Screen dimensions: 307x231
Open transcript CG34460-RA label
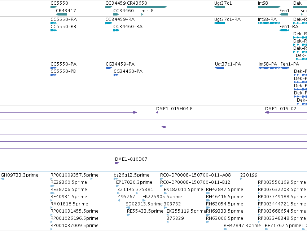[128, 27]
